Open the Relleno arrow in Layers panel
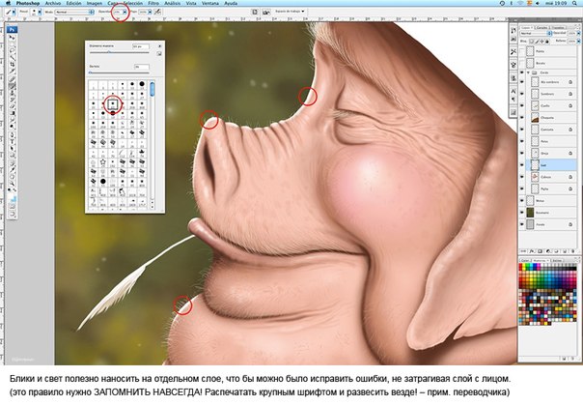This screenshot has width=583, height=405. click(578, 41)
